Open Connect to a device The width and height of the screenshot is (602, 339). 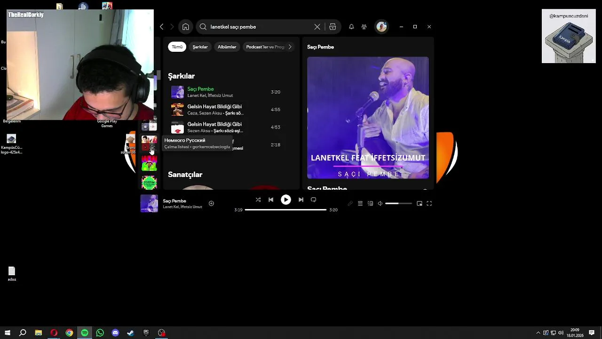pos(371,203)
